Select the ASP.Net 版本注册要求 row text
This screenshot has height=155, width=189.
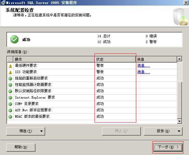point(33,110)
